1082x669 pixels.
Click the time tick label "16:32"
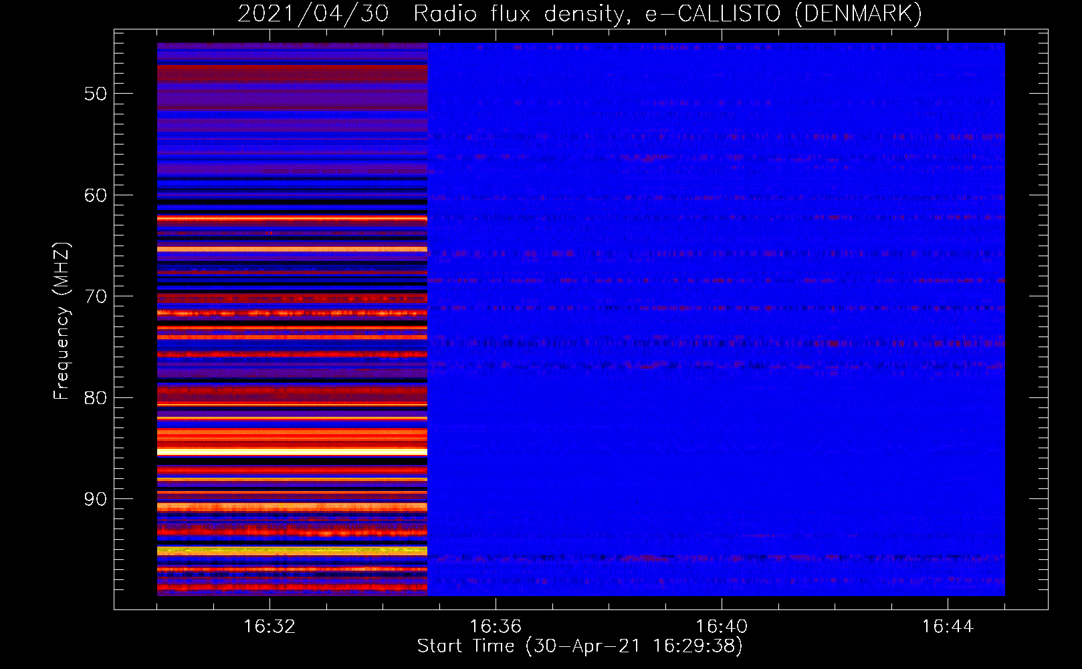coord(269,627)
